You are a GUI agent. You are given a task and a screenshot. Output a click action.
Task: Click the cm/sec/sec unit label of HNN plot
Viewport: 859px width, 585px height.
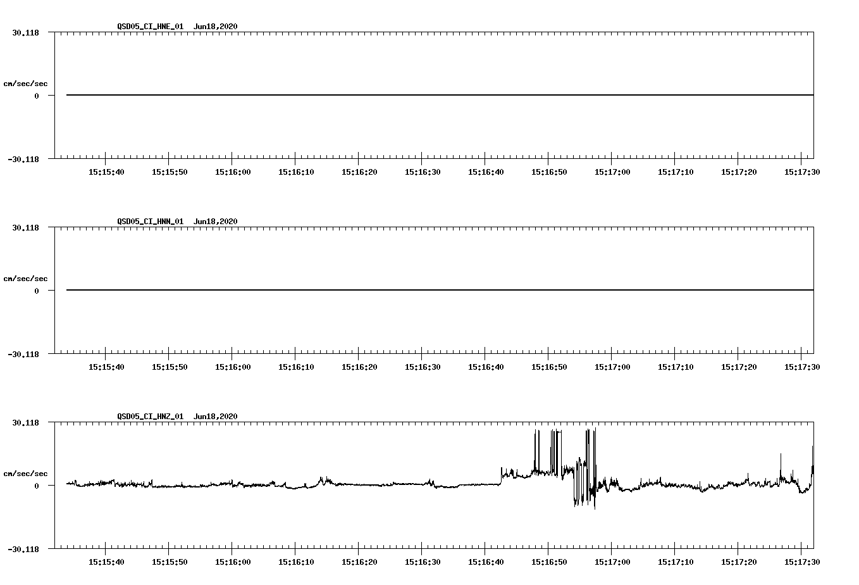pos(25,279)
